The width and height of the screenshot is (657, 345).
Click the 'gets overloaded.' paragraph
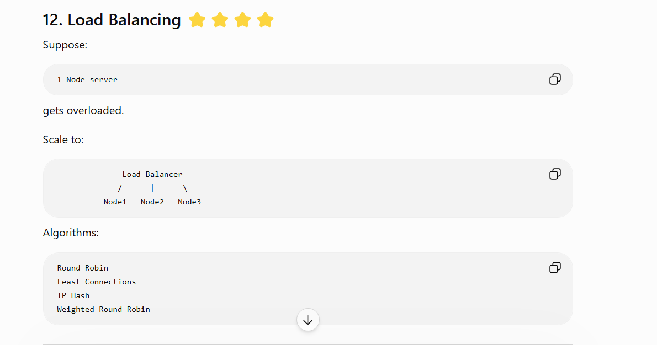coord(83,110)
